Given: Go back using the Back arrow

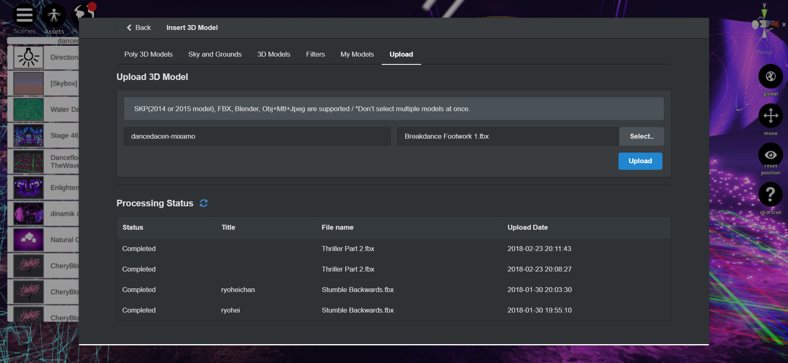Looking at the screenshot, I should pyautogui.click(x=139, y=27).
